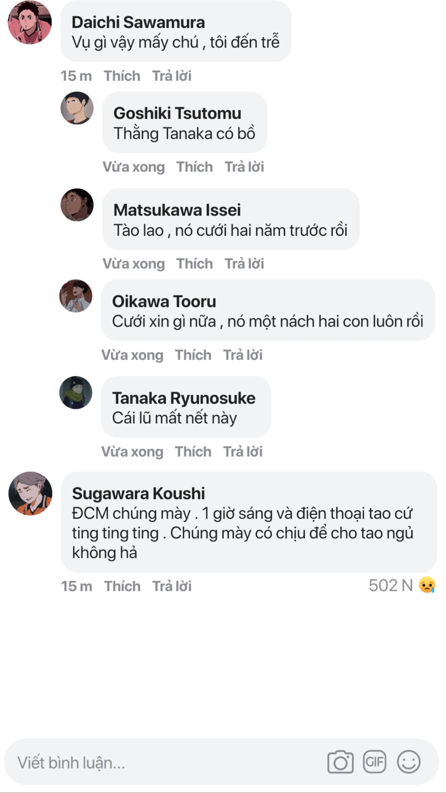Open the emoji smiley picker
Image resolution: width=446 pixels, height=793 pixels.
coord(408,761)
